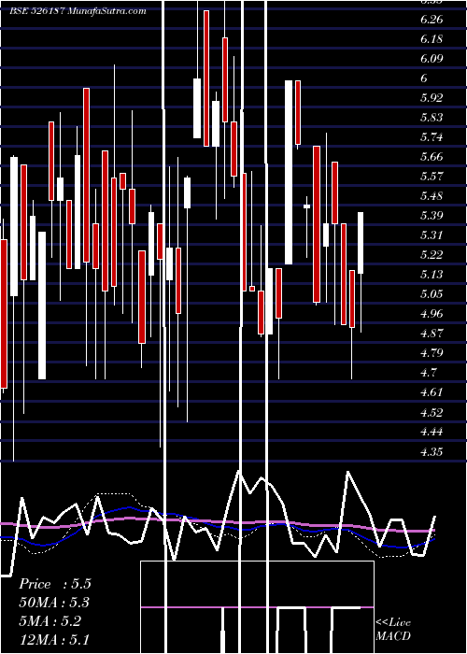Screen dimensions: 467x654
Task: Select the 4.44 price level label
Action: click(x=432, y=432)
